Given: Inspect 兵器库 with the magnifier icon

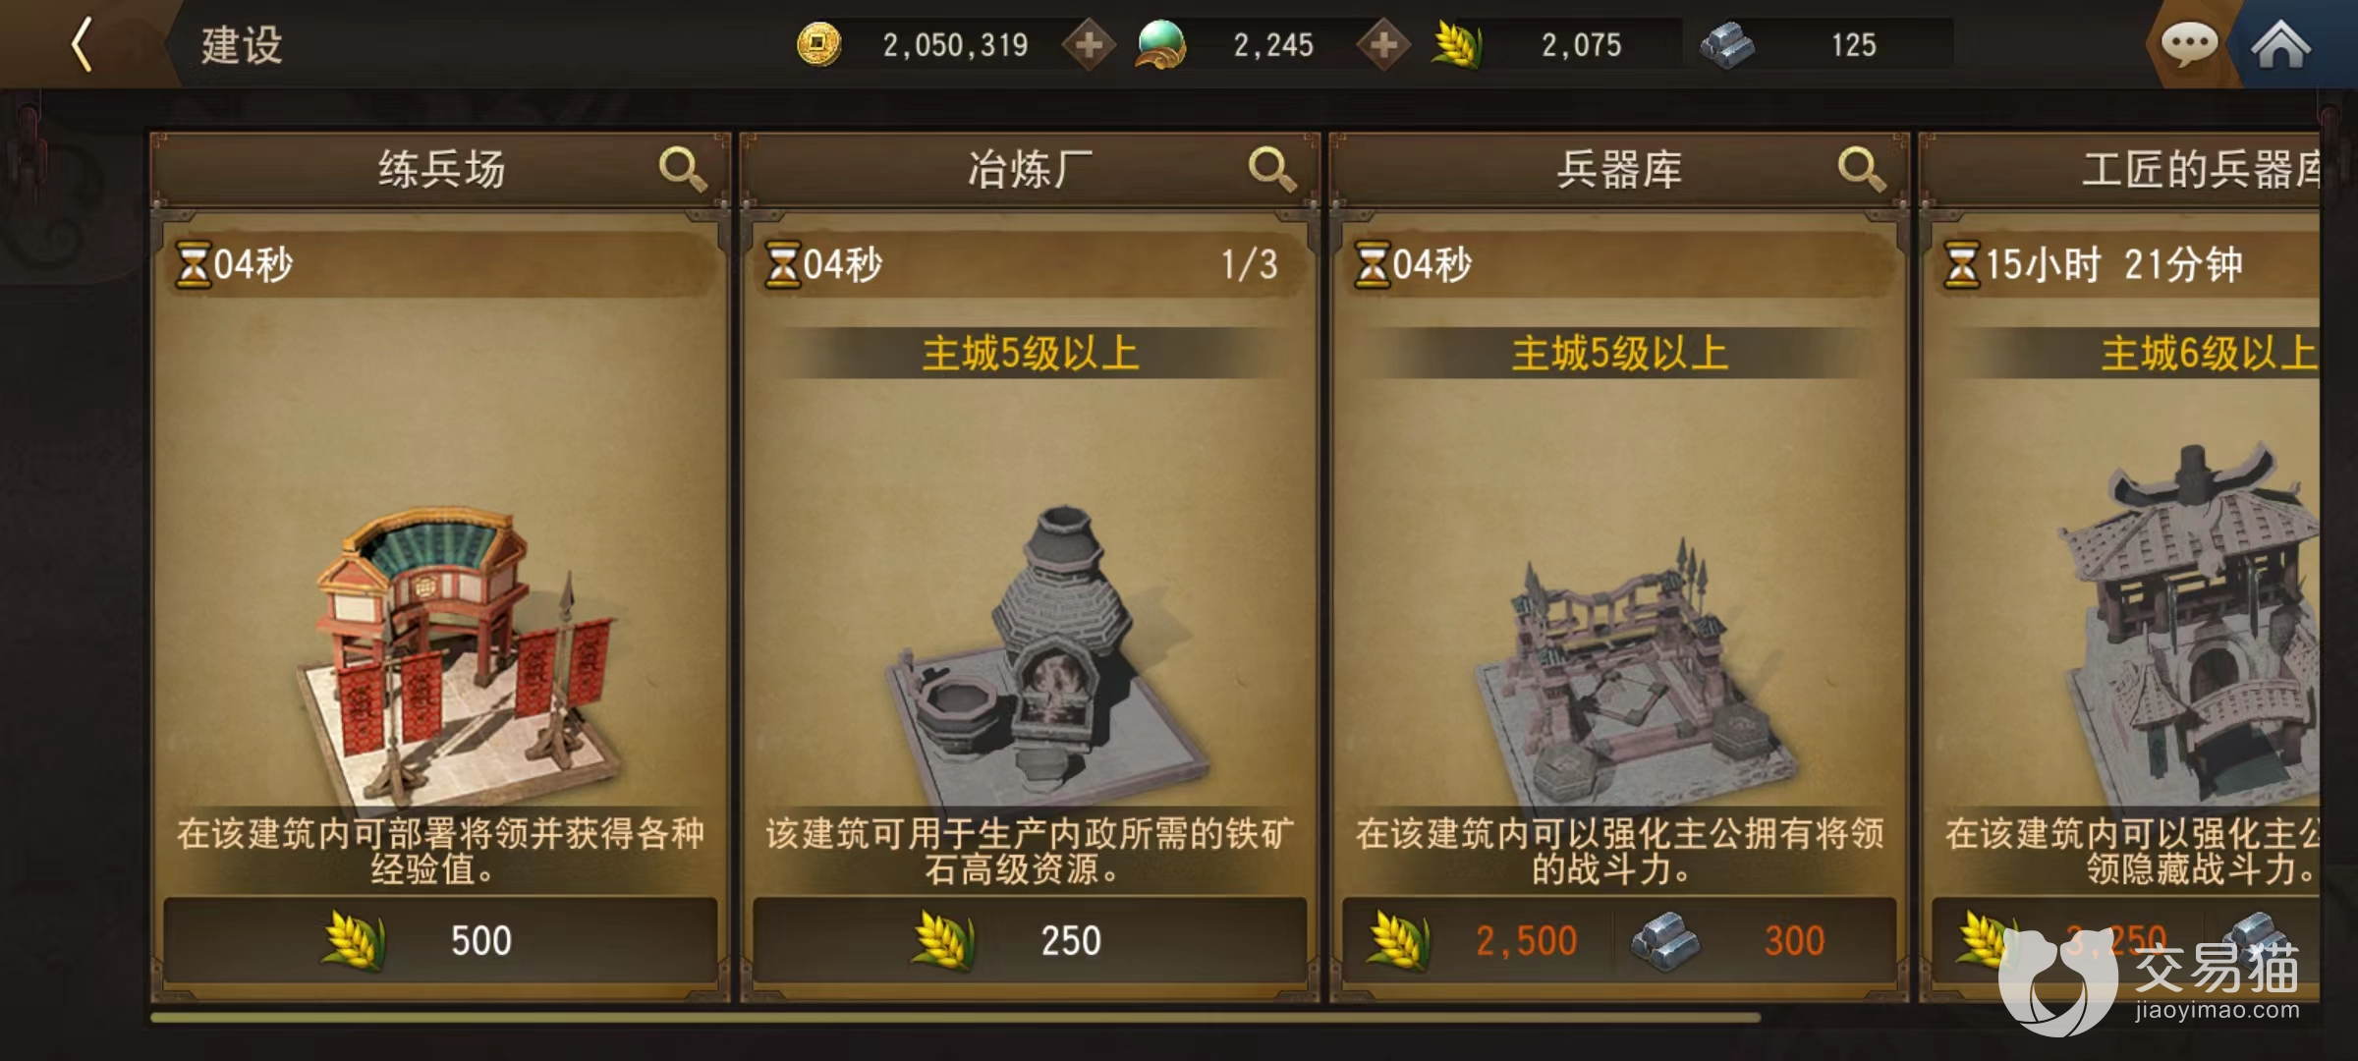Looking at the screenshot, I should (1861, 169).
